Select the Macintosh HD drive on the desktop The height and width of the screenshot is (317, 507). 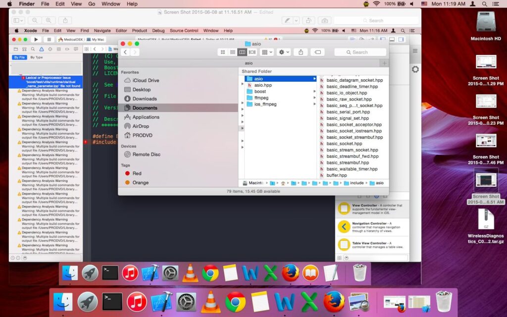[486, 25]
